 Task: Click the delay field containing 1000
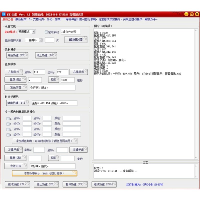67,80
